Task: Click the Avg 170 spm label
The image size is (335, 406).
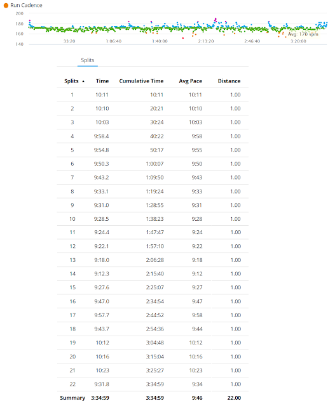Action: [303, 34]
